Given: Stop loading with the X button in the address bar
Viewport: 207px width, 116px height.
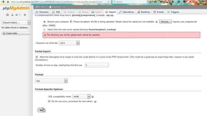Looking at the screenshot, I should point(108,2).
